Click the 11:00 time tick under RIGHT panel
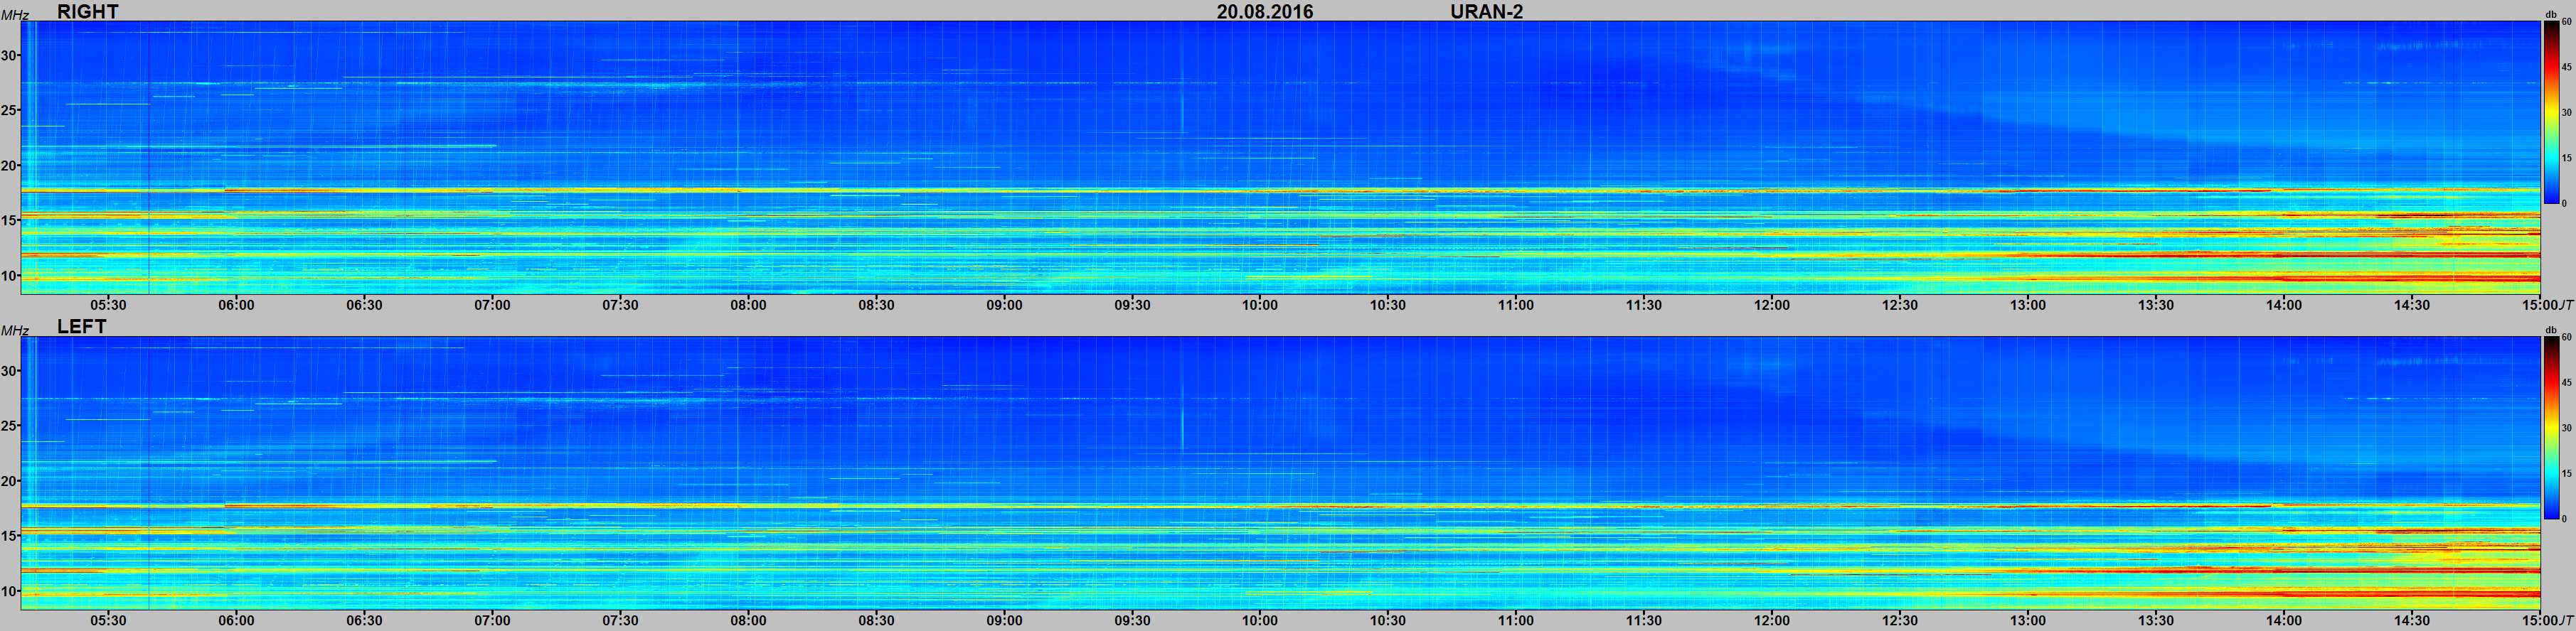 tap(1516, 305)
